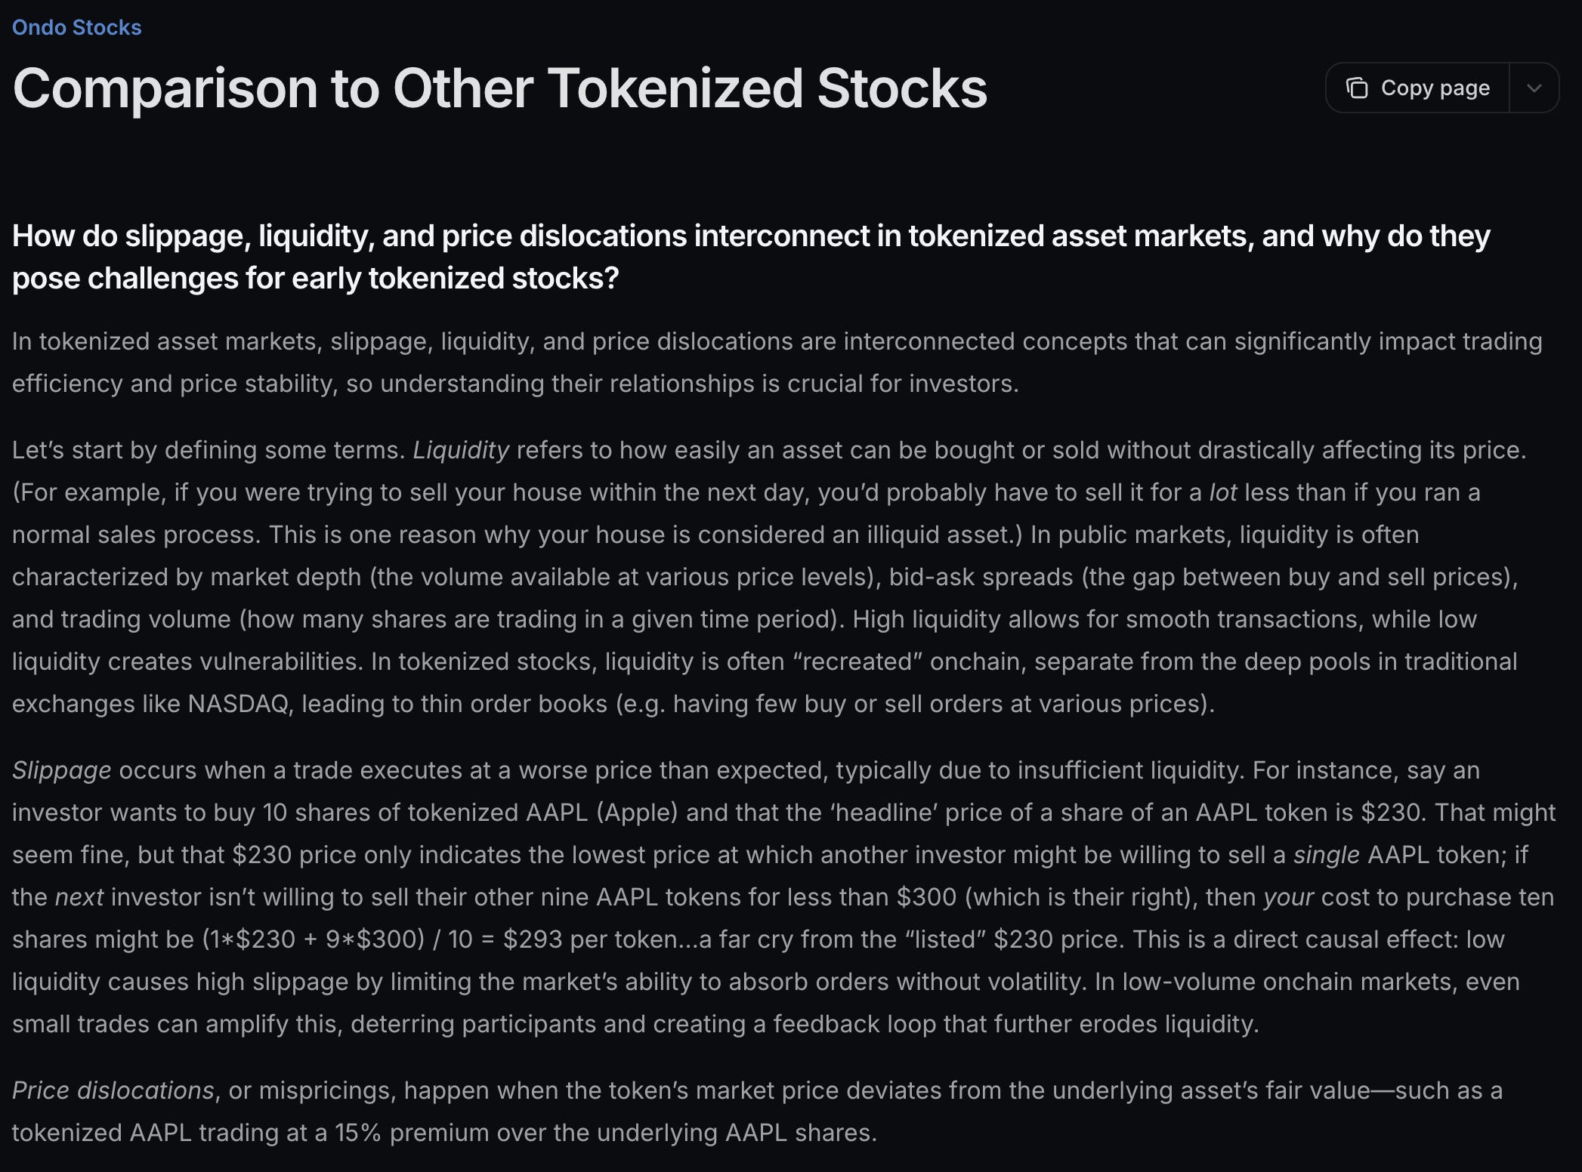Click the italic word your
This screenshot has height=1172, width=1582.
(x=1289, y=897)
